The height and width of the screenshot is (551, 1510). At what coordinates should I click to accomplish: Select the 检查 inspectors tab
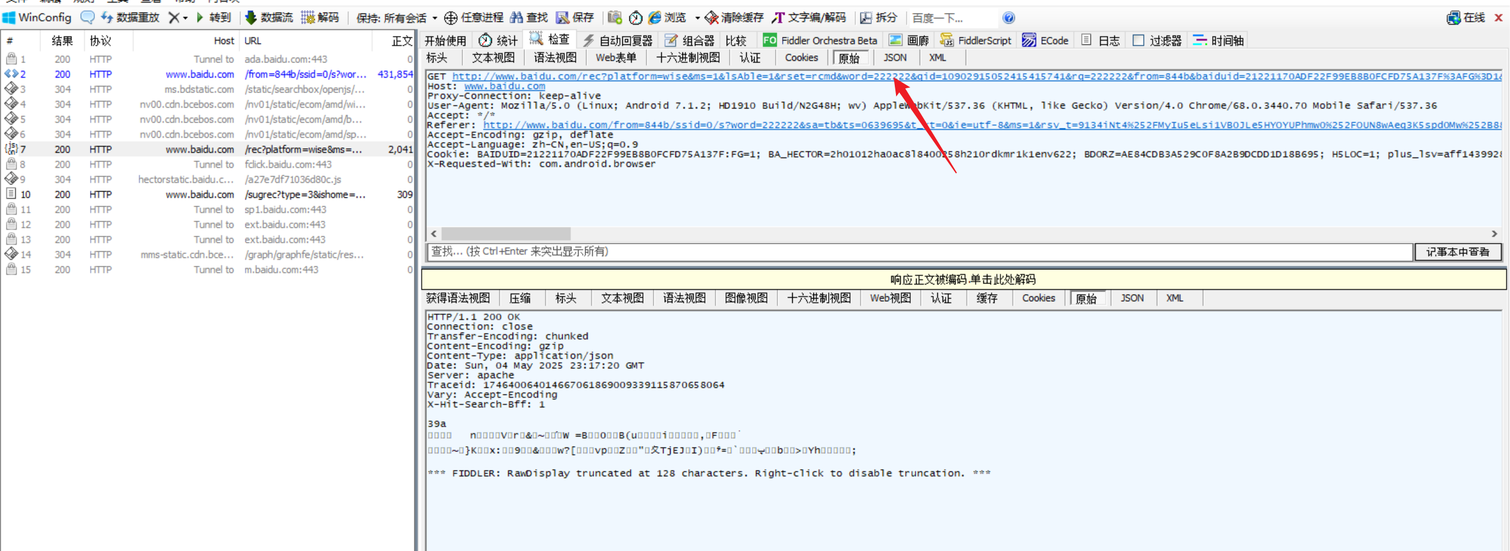pyautogui.click(x=550, y=39)
